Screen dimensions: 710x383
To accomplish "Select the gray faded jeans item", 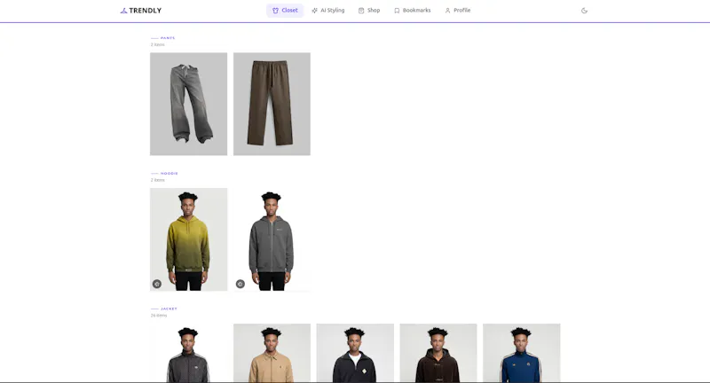I will 188,104.
